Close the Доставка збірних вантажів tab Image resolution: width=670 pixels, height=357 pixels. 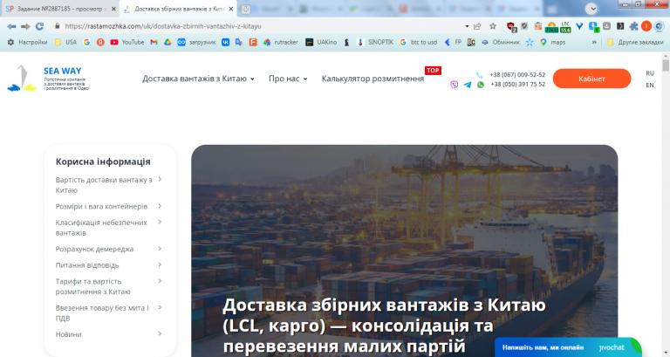[x=230, y=9]
